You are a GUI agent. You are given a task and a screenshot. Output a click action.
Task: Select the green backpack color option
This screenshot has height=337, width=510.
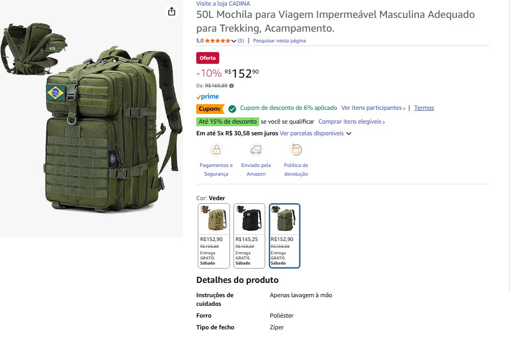[285, 235]
